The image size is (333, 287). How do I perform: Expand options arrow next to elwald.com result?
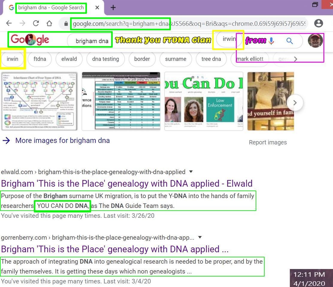tap(191, 172)
